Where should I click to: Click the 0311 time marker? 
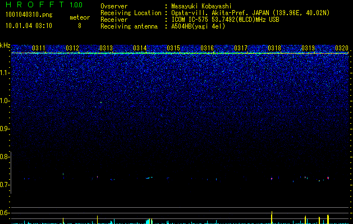(39, 48)
